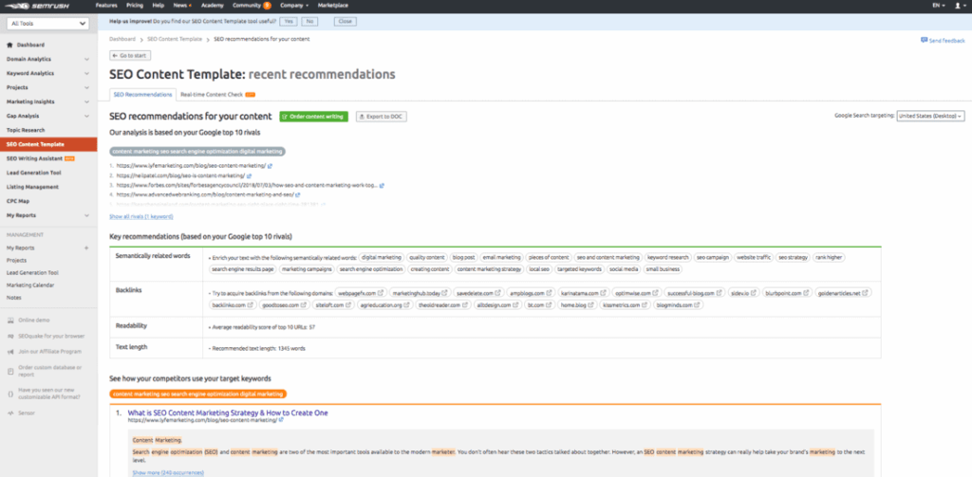Image resolution: width=972 pixels, height=477 pixels.
Task: Open external link icon on home.blog chip
Action: [x=589, y=304]
